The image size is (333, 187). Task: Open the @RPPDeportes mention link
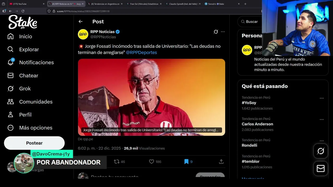(141, 52)
